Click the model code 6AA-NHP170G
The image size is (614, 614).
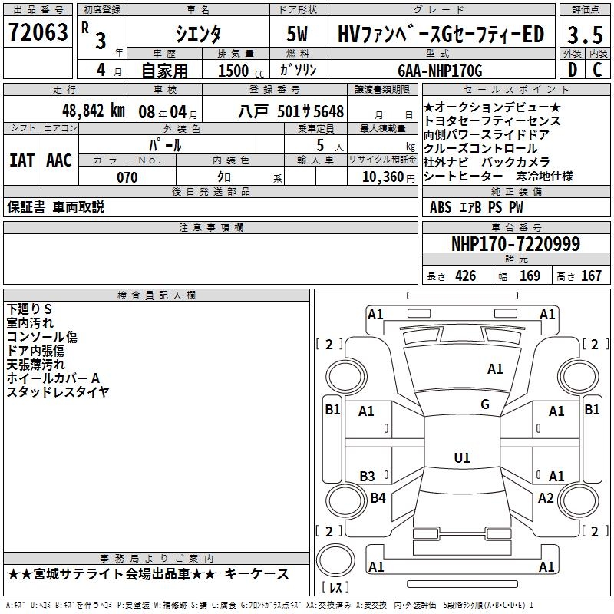click(440, 71)
